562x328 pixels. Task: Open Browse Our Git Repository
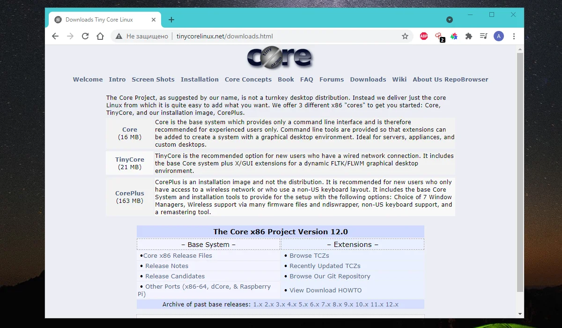click(330, 276)
